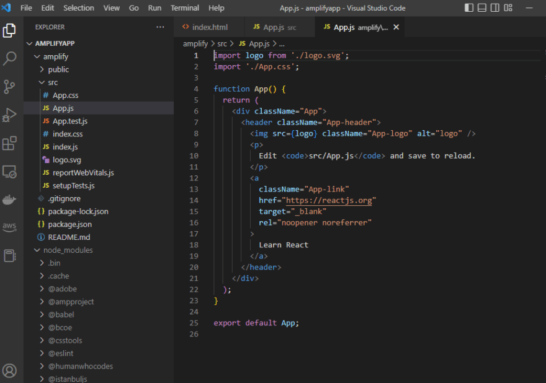Open the Accounts icon in activity bar
Image resolution: width=546 pixels, height=383 pixels.
point(9,371)
